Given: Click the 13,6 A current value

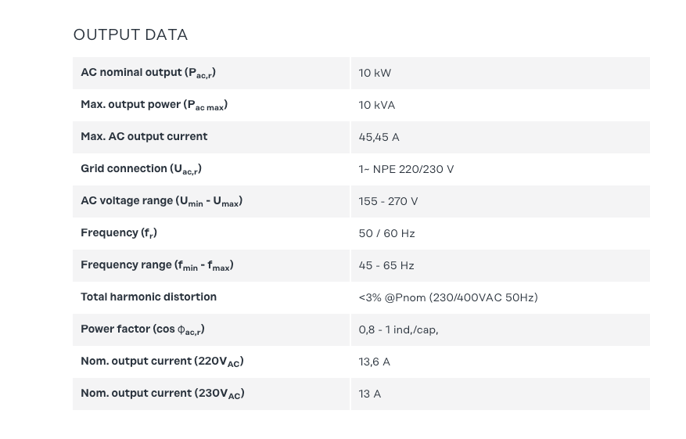Looking at the screenshot, I should (375, 362).
